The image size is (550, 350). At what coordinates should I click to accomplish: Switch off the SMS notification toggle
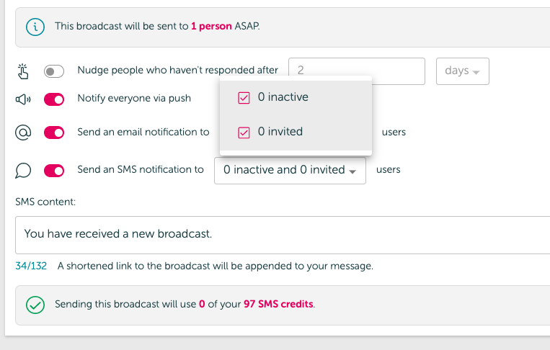(54, 171)
